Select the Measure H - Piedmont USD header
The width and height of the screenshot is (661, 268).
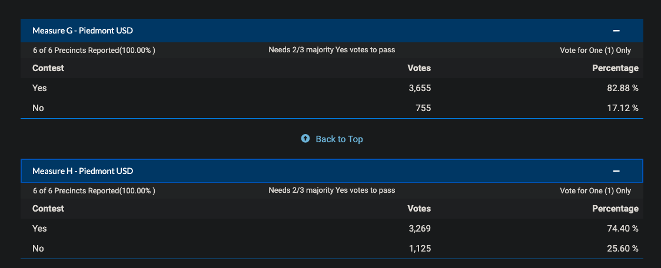click(x=332, y=171)
